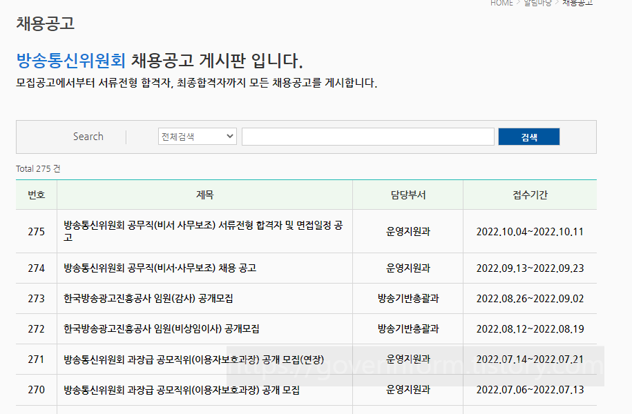The width and height of the screenshot is (632, 414).
Task: Open 이용자보호과장 공개 모집(연장) post
Action: coord(194,359)
